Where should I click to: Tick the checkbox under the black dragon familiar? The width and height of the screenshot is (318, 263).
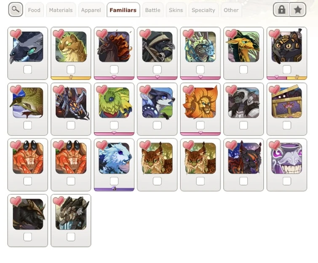[x=27, y=237]
